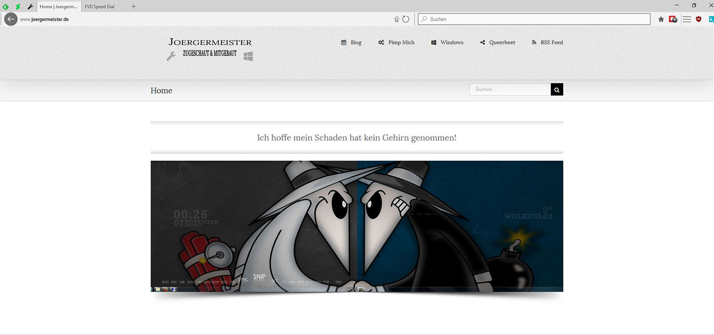Screen dimensions: 714x335
Task: Click the browser Suchen search field
Action: click(534, 19)
